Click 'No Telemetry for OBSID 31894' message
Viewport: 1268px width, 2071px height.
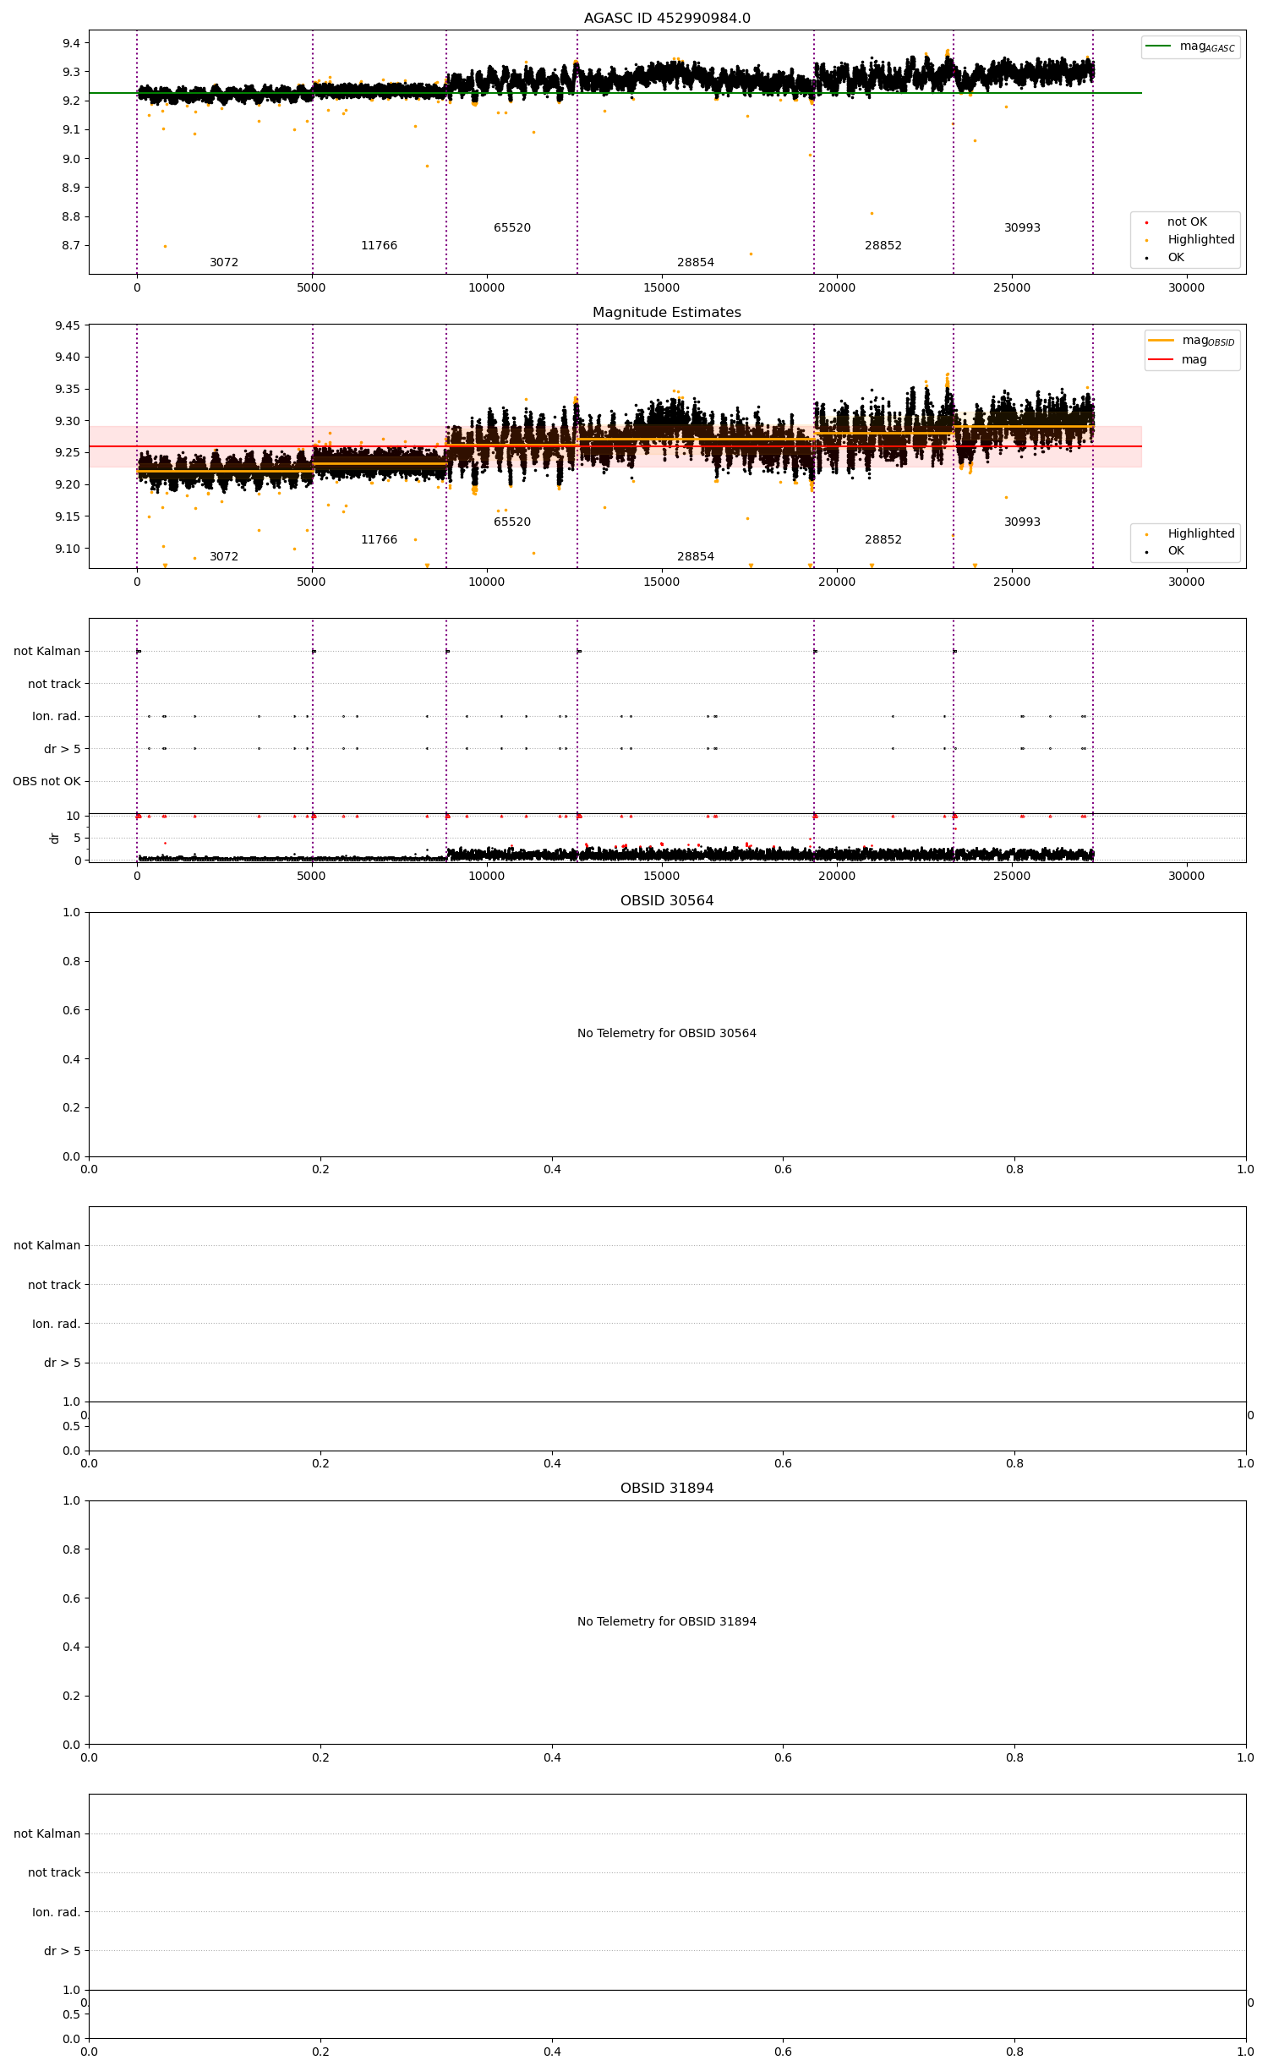(x=667, y=1621)
